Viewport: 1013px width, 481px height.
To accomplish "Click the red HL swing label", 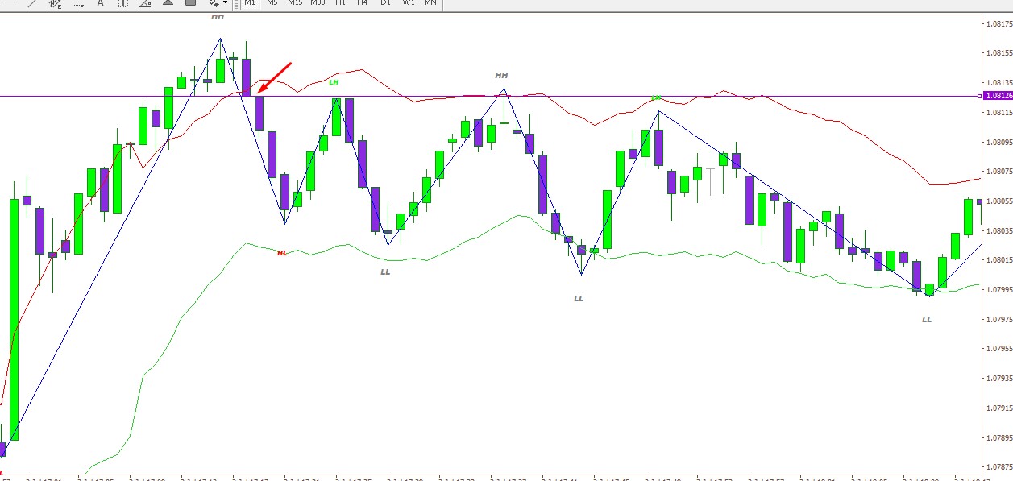I will point(282,253).
